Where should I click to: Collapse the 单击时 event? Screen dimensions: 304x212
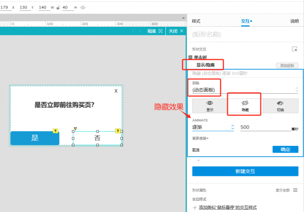[x=190, y=57]
